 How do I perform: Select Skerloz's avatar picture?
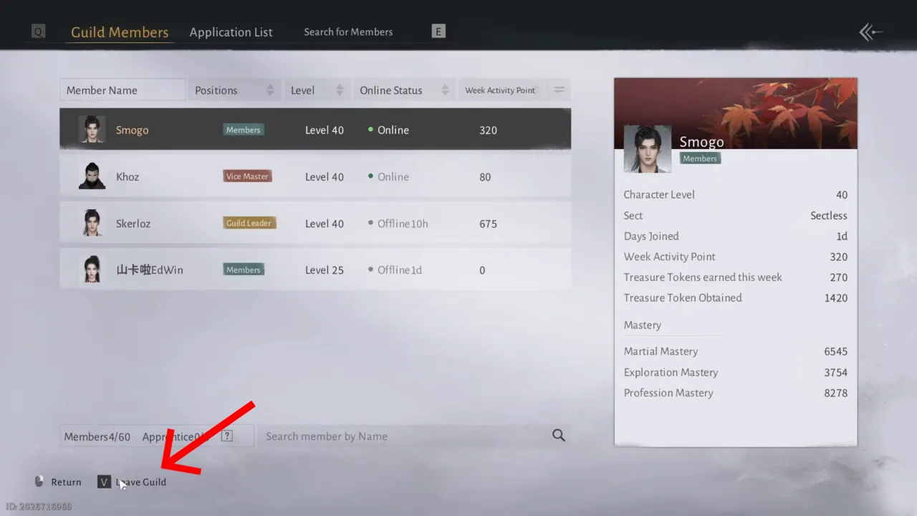click(92, 223)
